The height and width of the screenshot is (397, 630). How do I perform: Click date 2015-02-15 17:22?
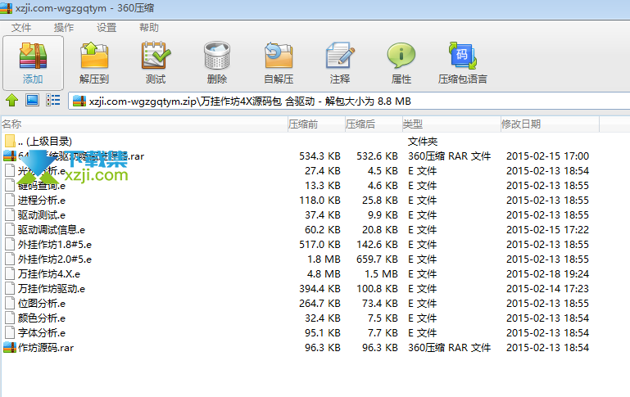tap(547, 230)
